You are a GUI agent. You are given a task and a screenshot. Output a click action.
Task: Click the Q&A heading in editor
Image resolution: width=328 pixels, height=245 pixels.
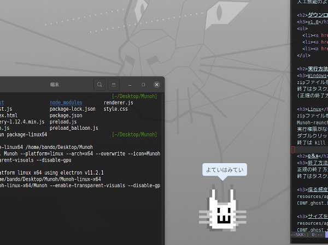tap(309, 156)
